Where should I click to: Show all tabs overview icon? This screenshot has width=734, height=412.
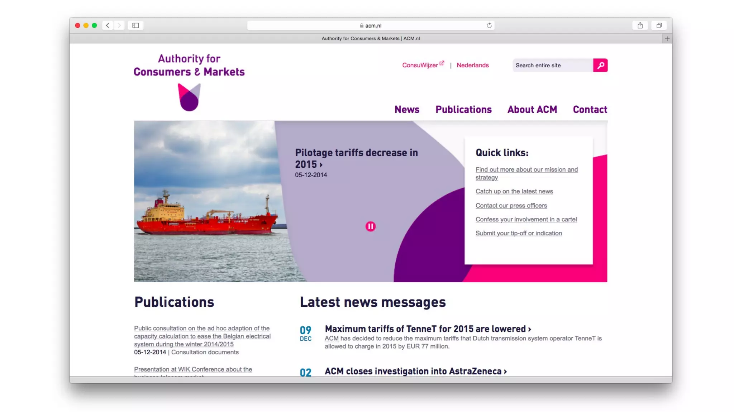(659, 25)
